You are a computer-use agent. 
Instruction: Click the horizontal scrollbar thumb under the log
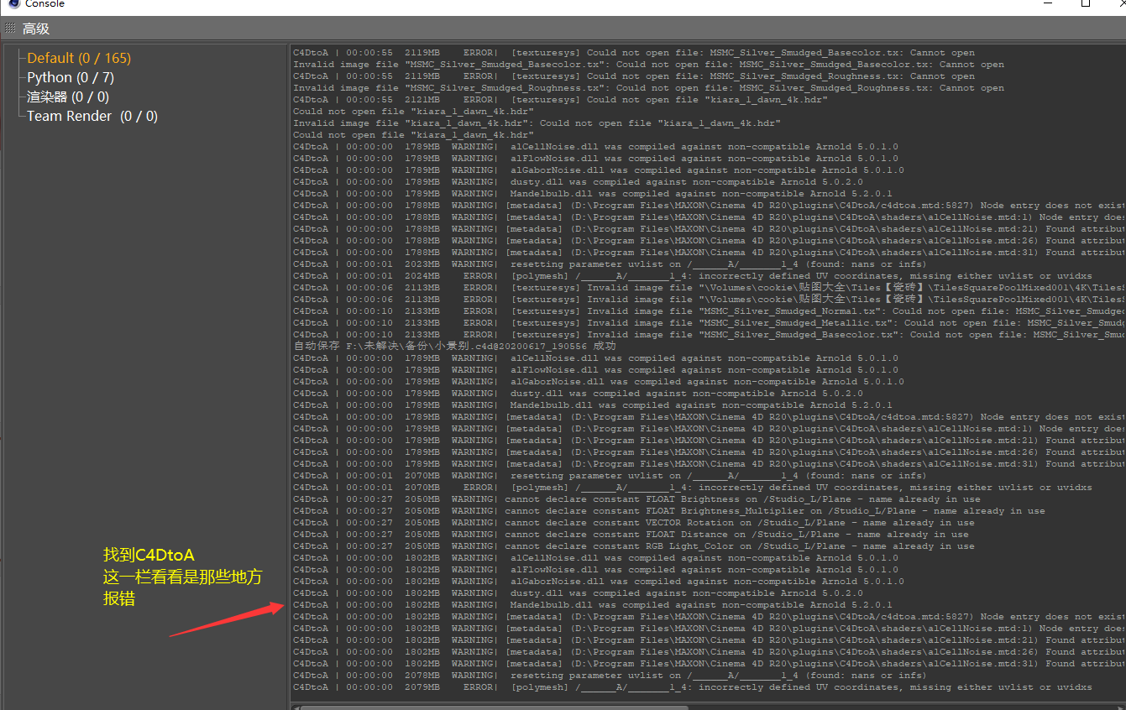pyautogui.click(x=494, y=707)
